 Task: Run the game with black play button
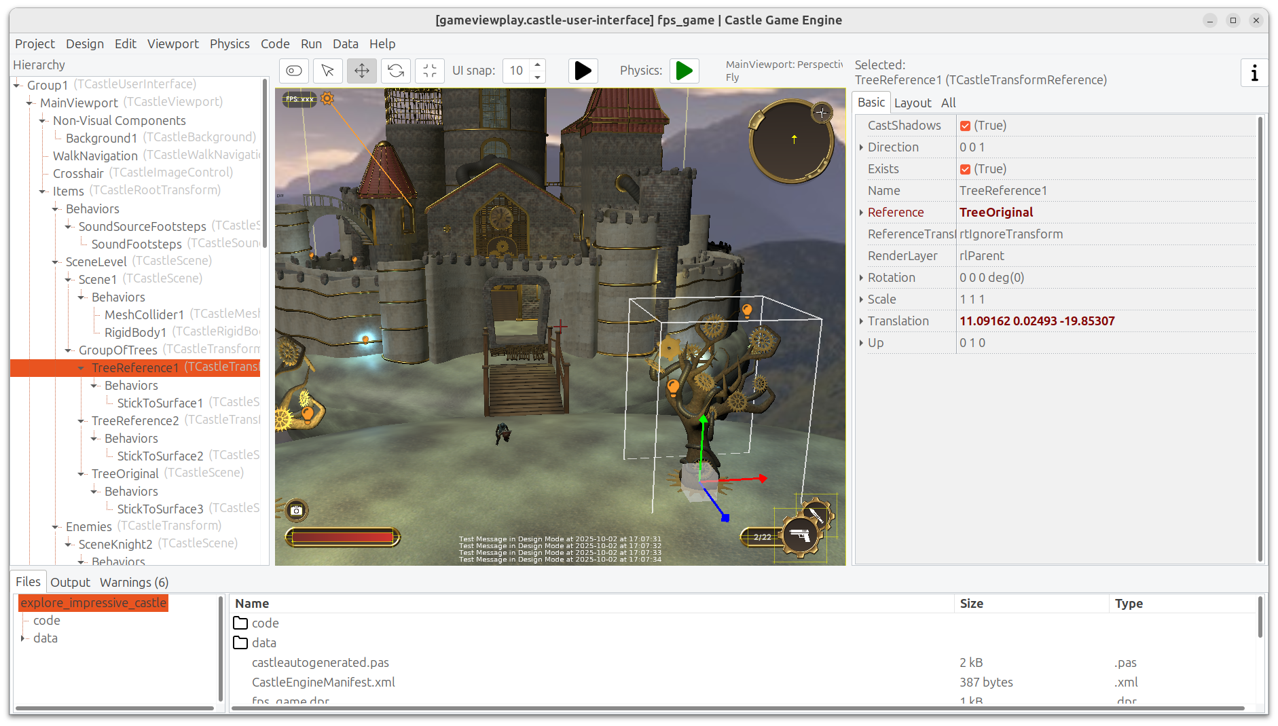point(582,71)
